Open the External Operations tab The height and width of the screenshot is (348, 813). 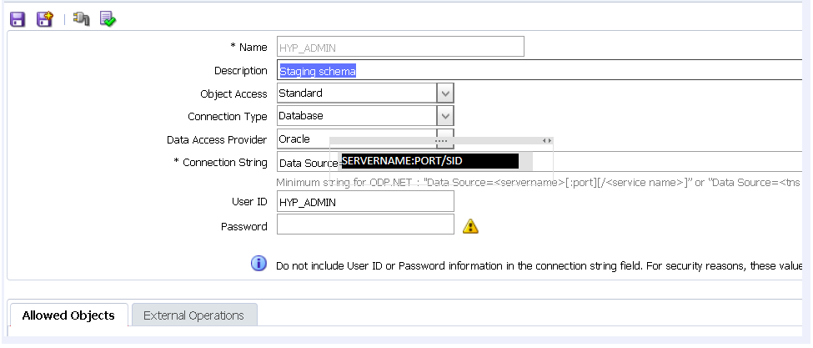pyautogui.click(x=193, y=315)
